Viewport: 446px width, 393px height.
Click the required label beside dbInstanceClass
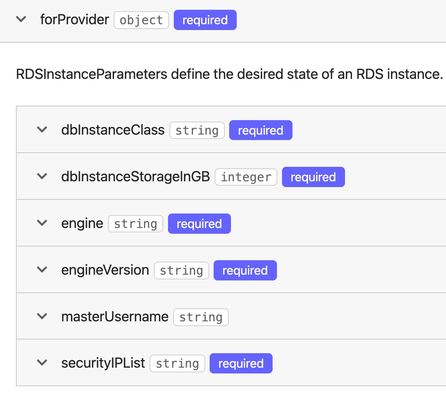(x=261, y=130)
